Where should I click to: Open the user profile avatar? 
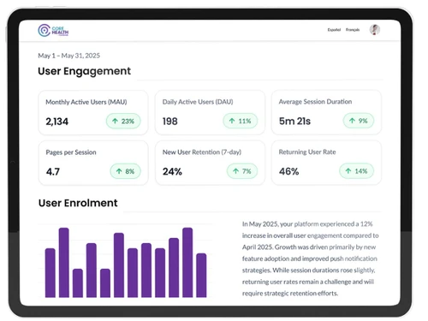tap(375, 30)
